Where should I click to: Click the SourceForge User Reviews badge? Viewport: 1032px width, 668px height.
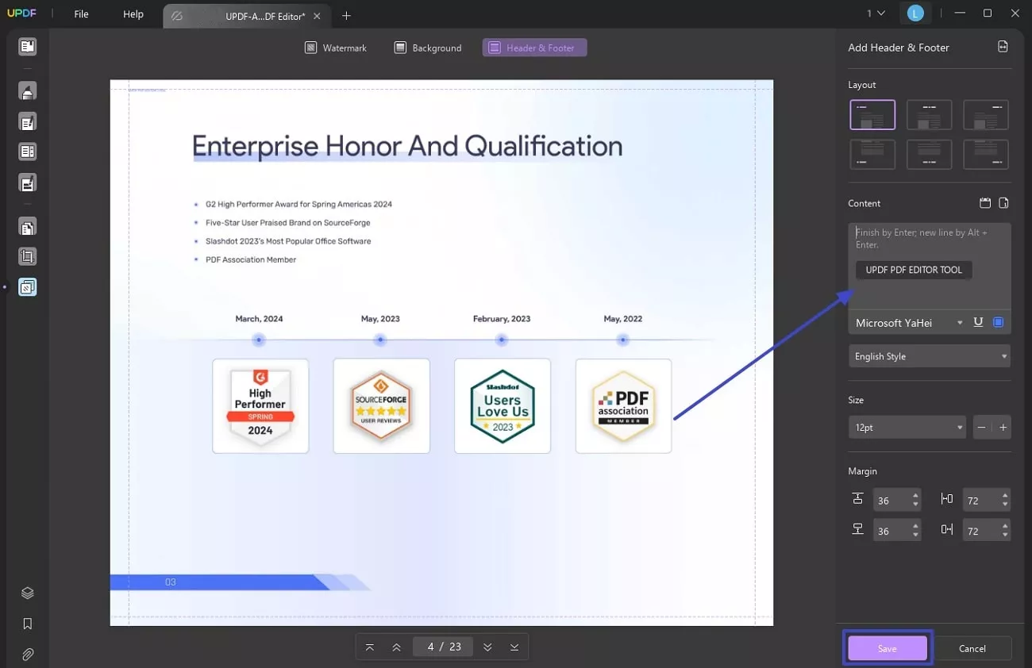[x=382, y=406]
